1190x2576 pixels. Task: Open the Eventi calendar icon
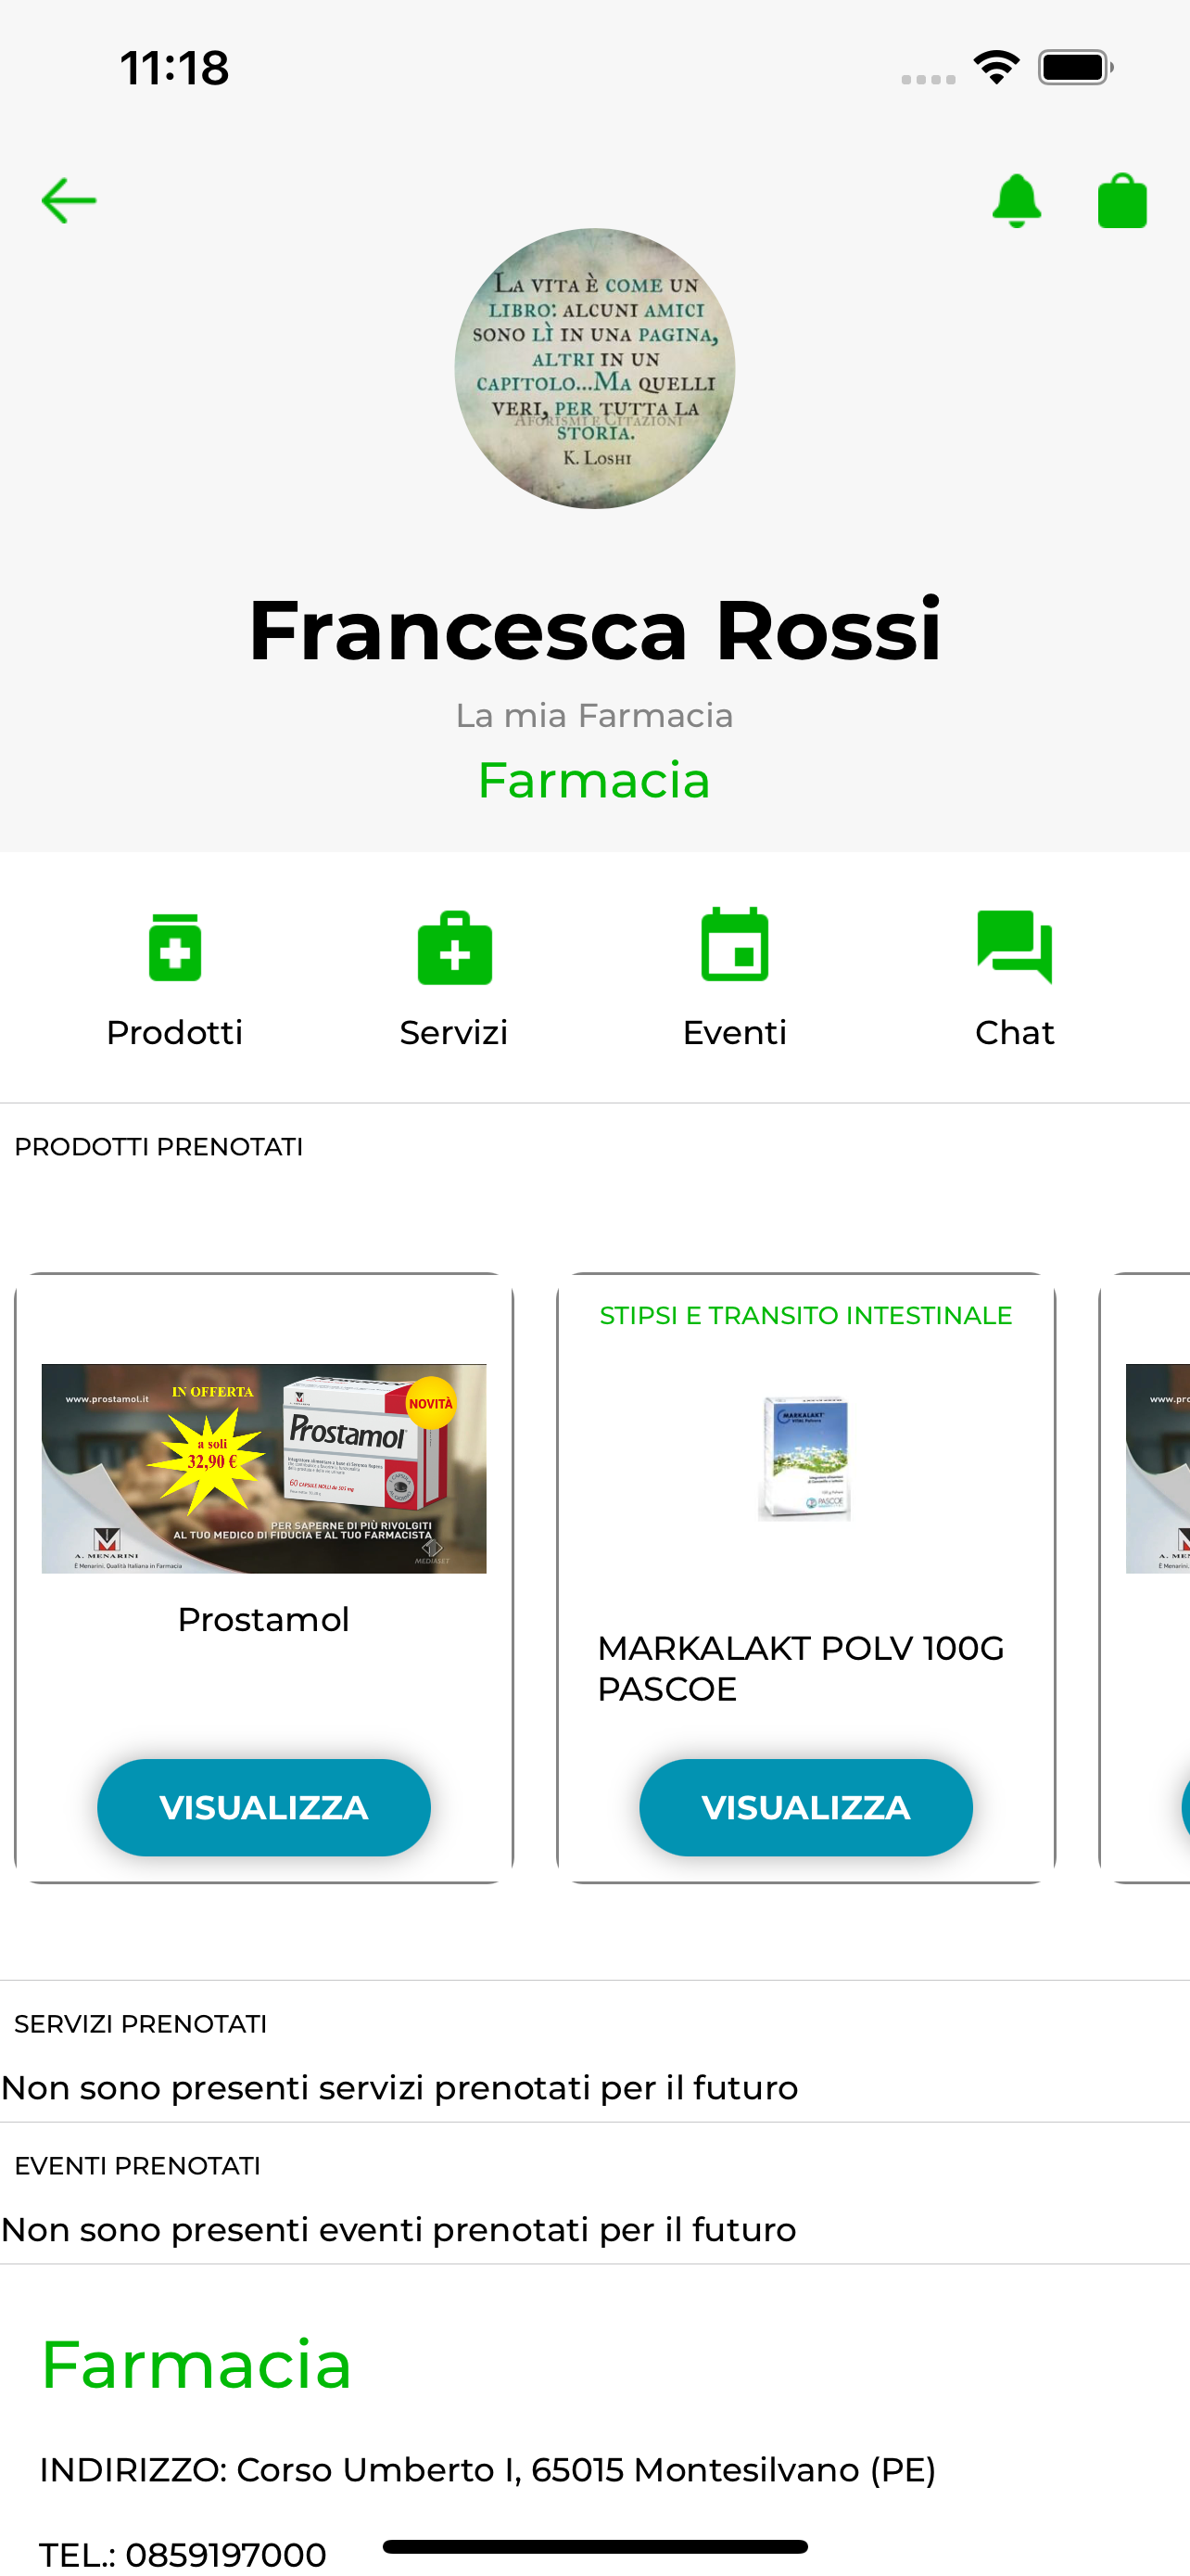click(x=734, y=945)
